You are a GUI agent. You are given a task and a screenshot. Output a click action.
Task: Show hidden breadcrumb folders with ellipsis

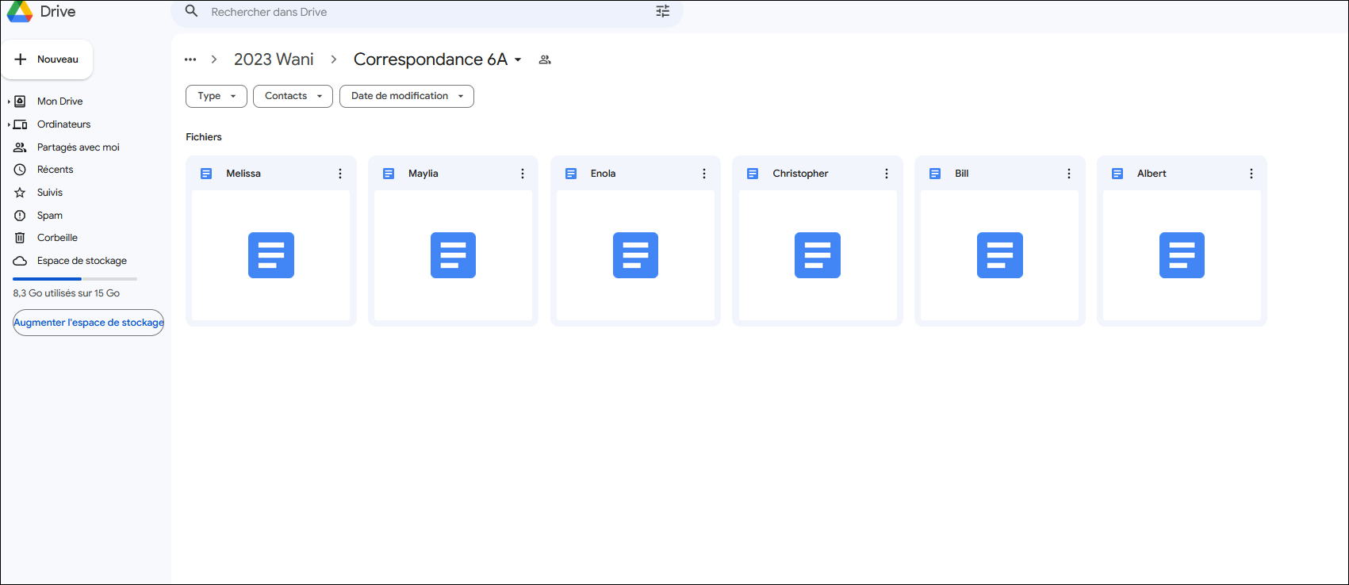(x=190, y=59)
